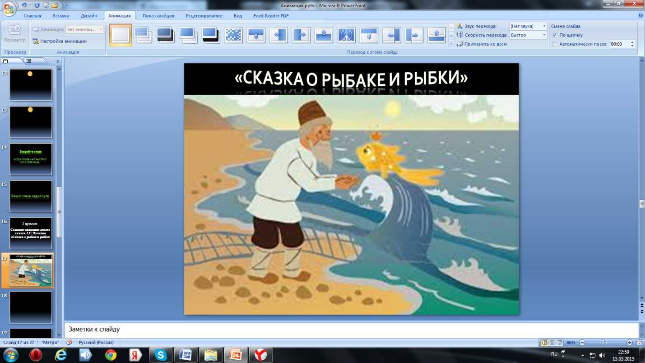645x363 pixels.
Task: Click the Просмотр animation preview button
Action: (15, 35)
